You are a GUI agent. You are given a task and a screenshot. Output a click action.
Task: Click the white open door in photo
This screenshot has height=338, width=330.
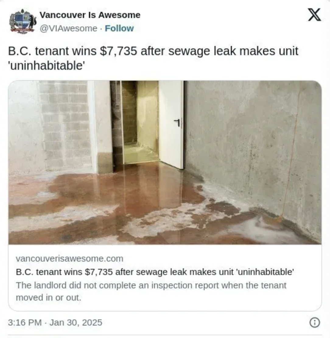[171, 124]
